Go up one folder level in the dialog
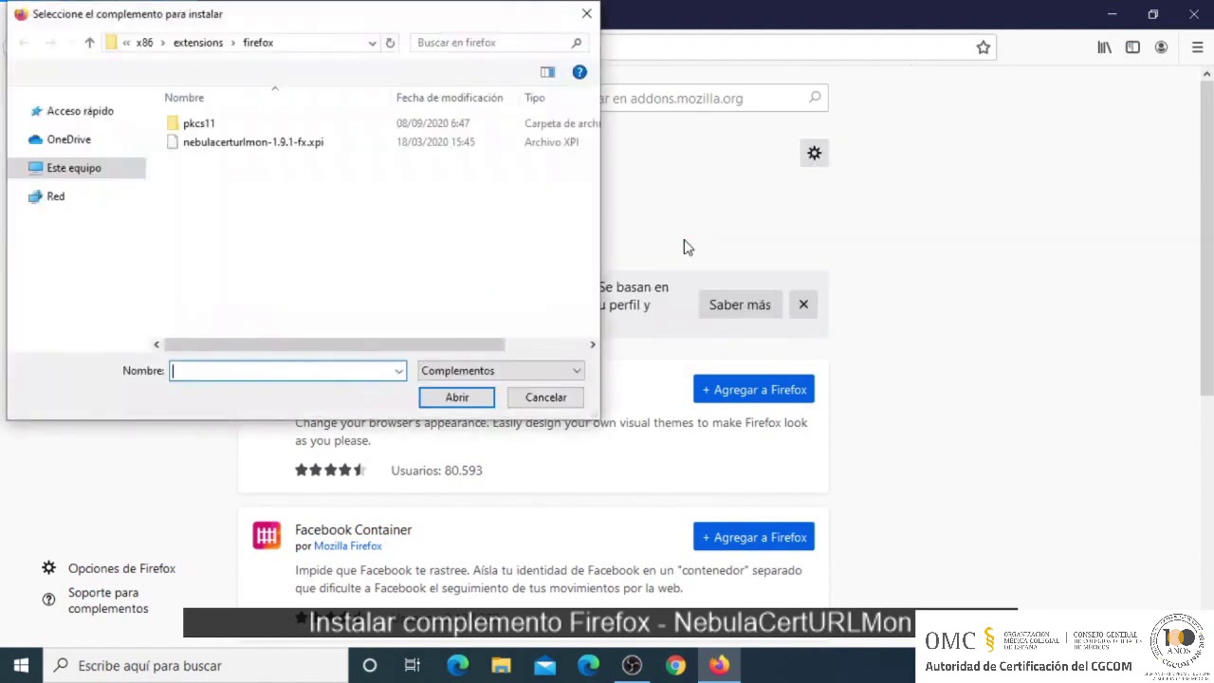The image size is (1214, 683). 89,43
